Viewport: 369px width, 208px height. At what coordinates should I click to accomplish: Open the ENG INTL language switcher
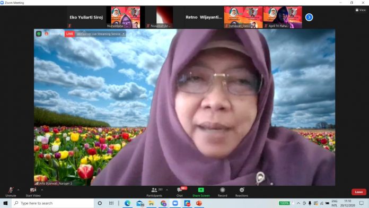click(x=335, y=203)
